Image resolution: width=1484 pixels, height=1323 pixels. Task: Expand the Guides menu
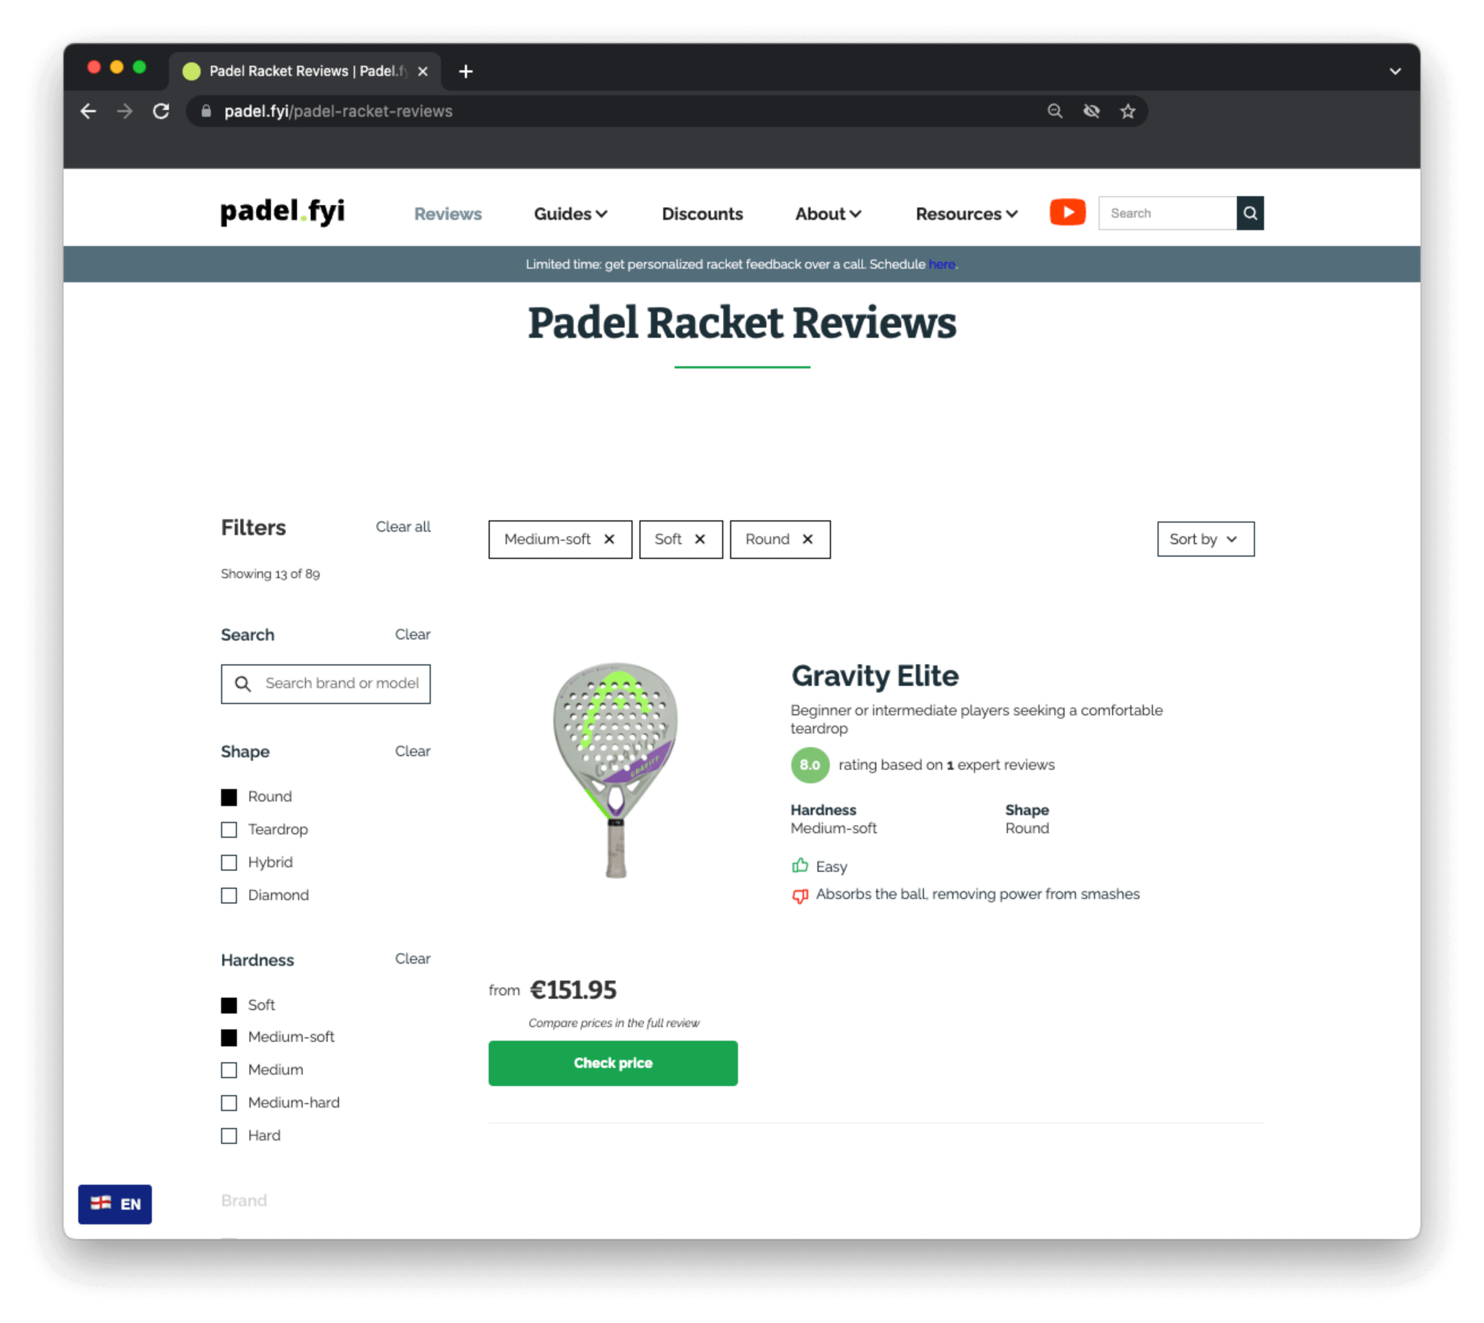coord(570,214)
